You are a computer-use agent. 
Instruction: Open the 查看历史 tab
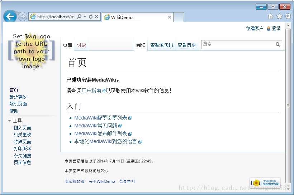click(x=187, y=45)
